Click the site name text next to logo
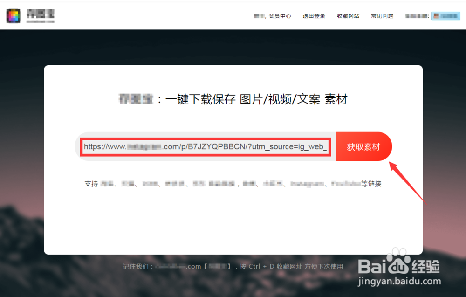Image resolution: width=466 pixels, height=297 pixels. coord(42,15)
